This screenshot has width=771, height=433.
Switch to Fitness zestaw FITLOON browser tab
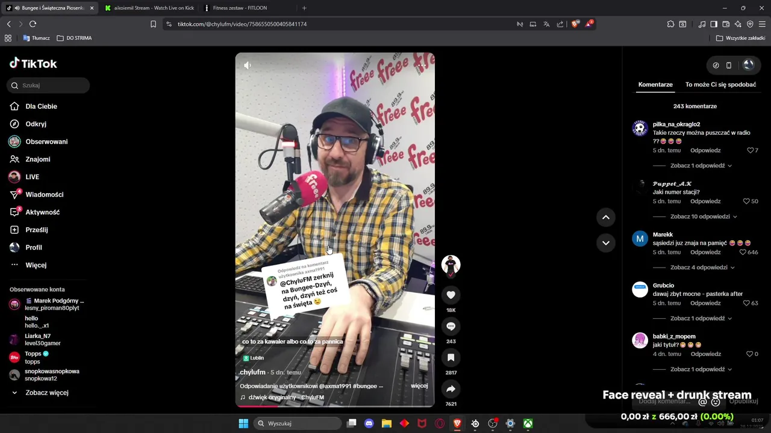coord(244,8)
